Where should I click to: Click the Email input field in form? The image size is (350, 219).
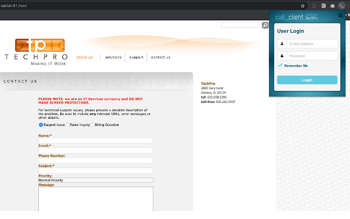coord(96,151)
